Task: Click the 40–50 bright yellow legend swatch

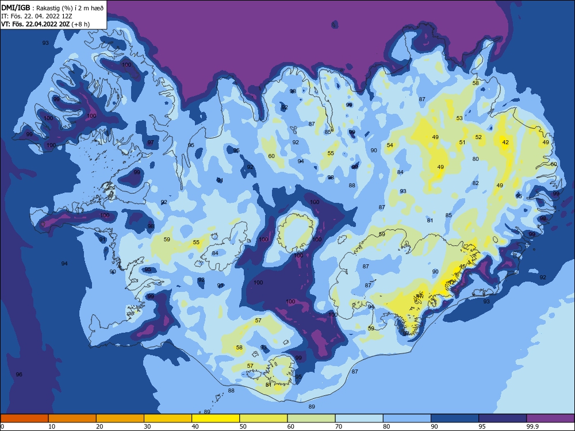Action: pos(216,418)
